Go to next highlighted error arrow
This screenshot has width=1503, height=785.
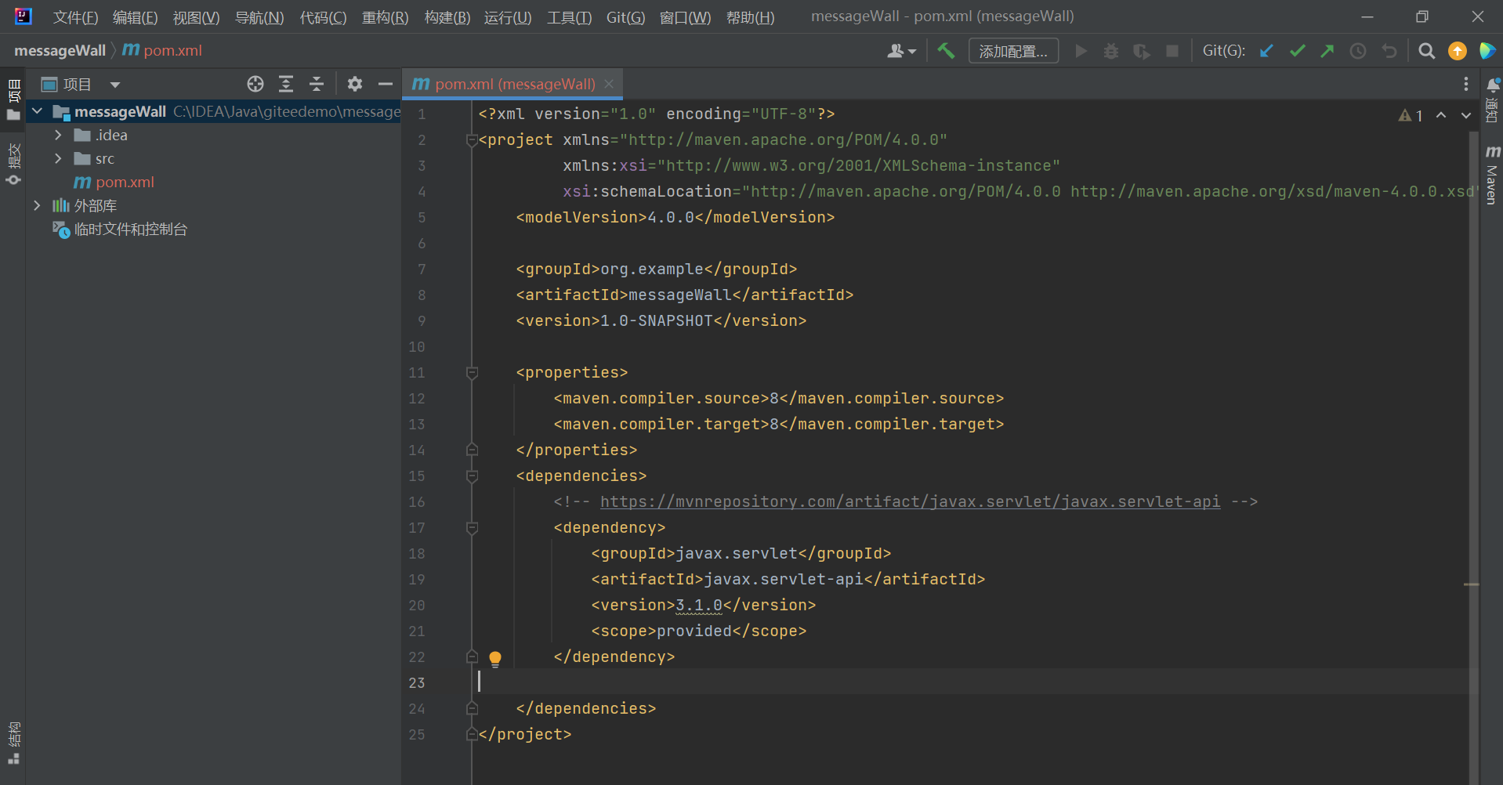click(x=1466, y=115)
